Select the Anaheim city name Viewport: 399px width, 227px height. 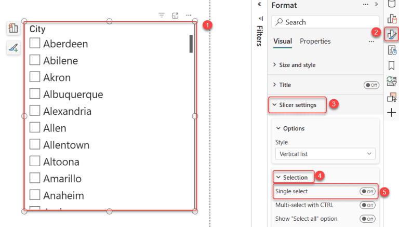(x=63, y=195)
